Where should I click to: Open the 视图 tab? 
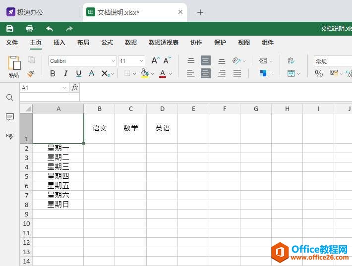pos(243,43)
